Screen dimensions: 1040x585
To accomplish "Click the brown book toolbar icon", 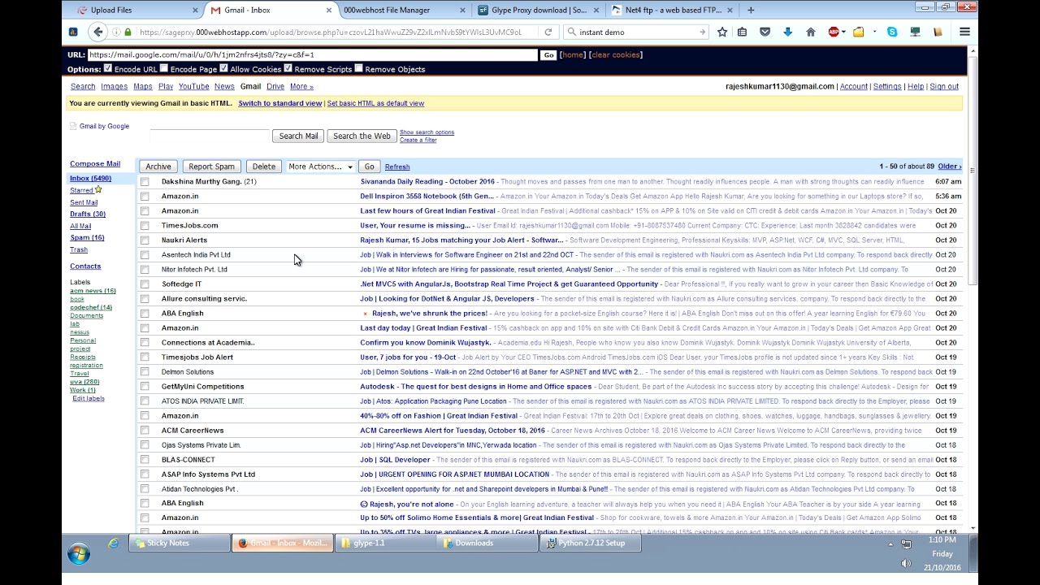I will coord(938,32).
